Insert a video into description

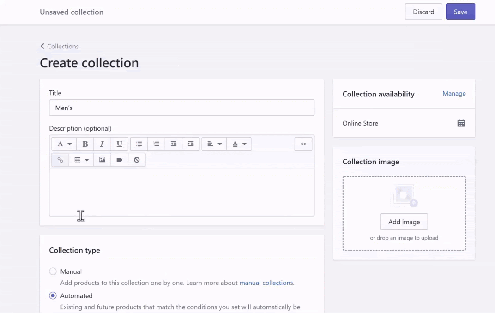pyautogui.click(x=119, y=160)
